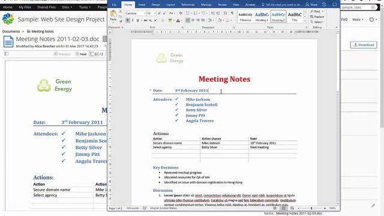Toggle Italic formatting in Word ribbon

(x=133, y=20)
